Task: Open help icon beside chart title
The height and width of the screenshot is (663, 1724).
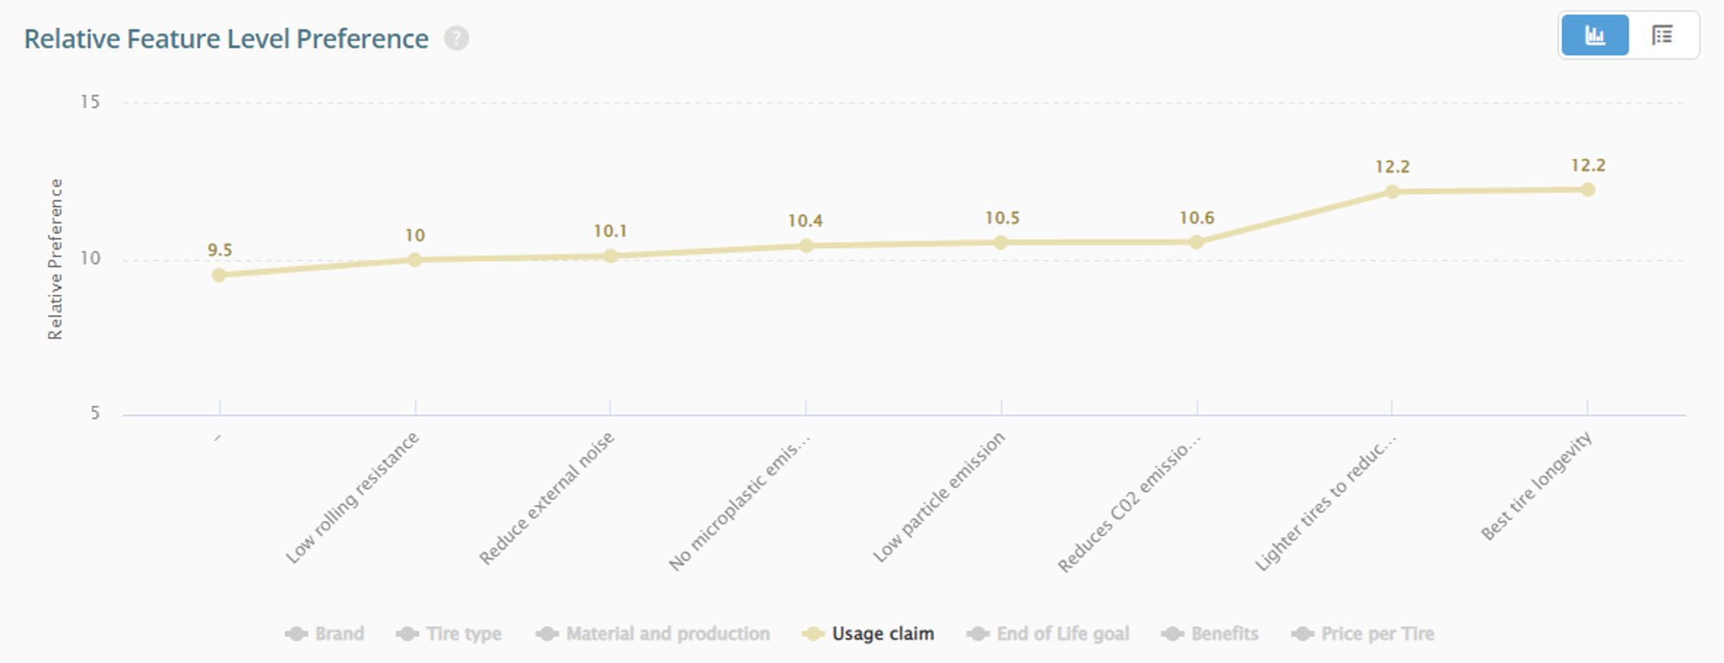Action: point(456,38)
